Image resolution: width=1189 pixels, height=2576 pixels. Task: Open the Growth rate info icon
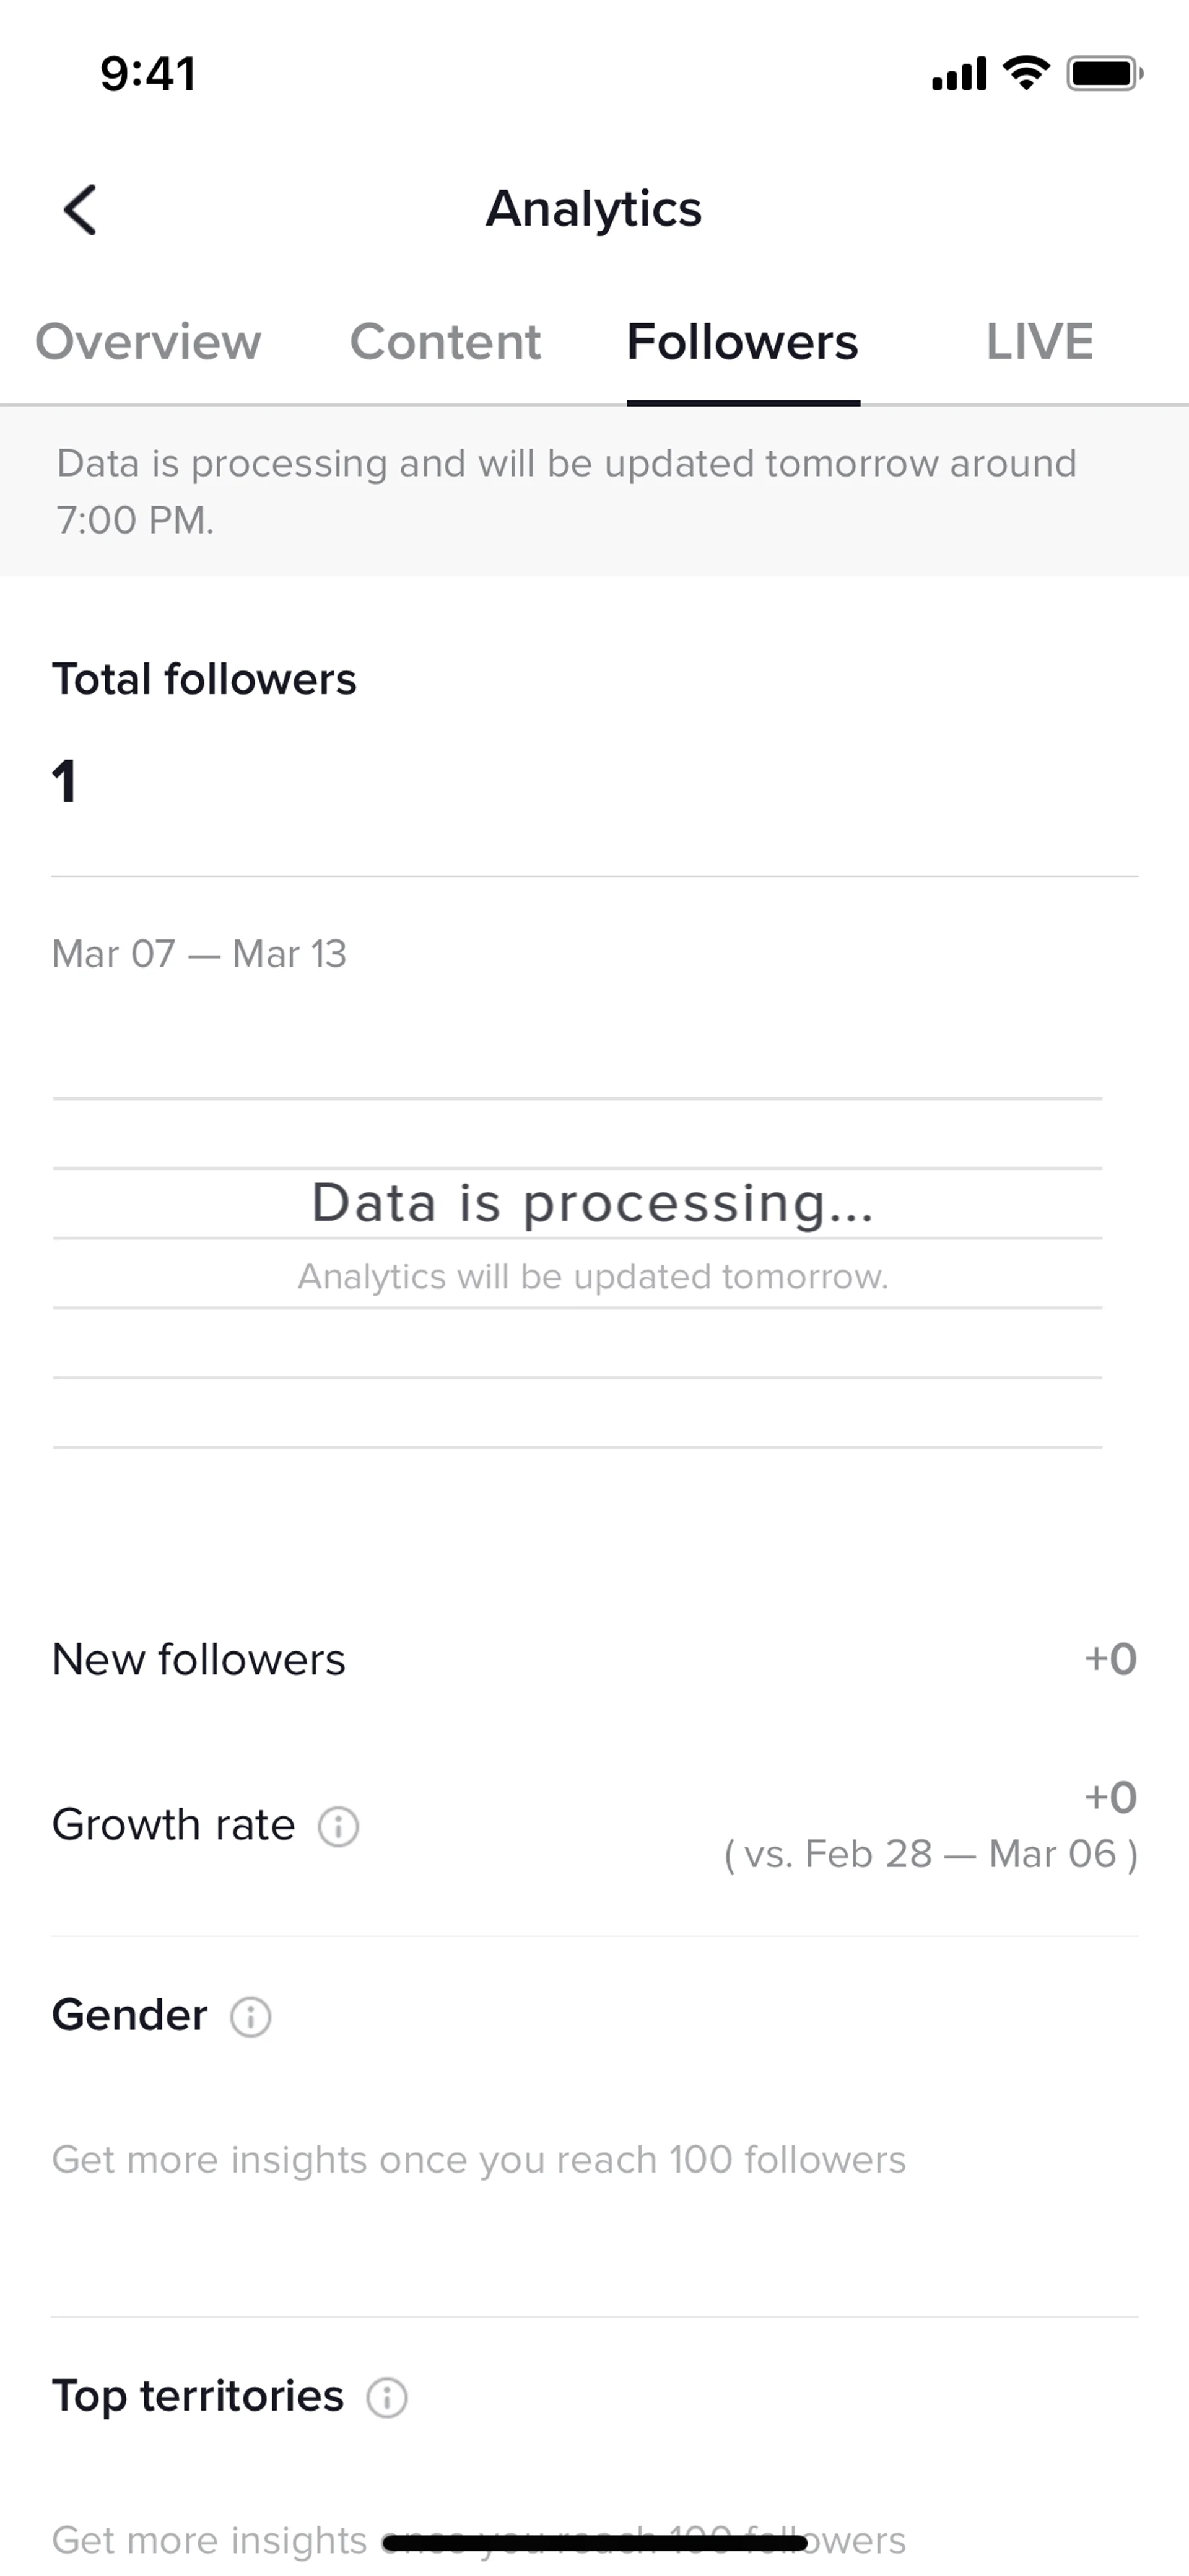pyautogui.click(x=338, y=1826)
